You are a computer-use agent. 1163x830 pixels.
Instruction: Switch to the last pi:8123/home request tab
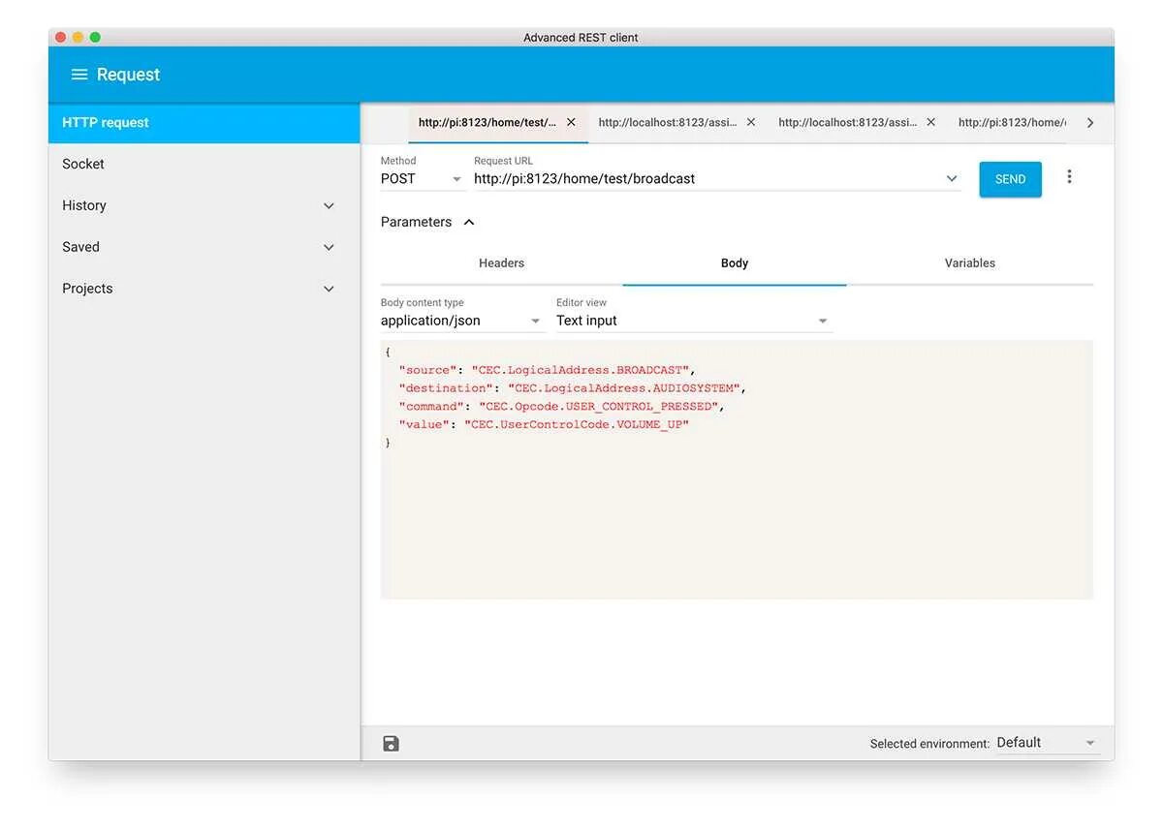[1012, 123]
